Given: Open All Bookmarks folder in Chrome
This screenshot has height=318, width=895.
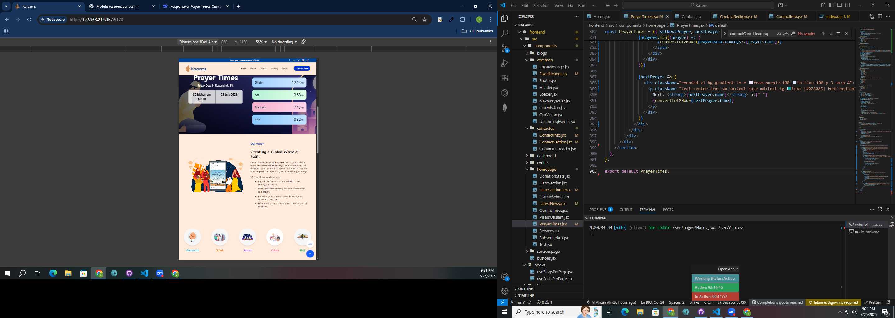Looking at the screenshot, I should coord(477,31).
